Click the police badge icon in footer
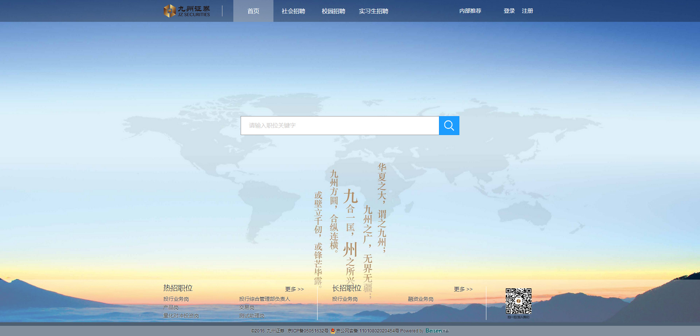Screen dimensions: 700x336 point(333,331)
